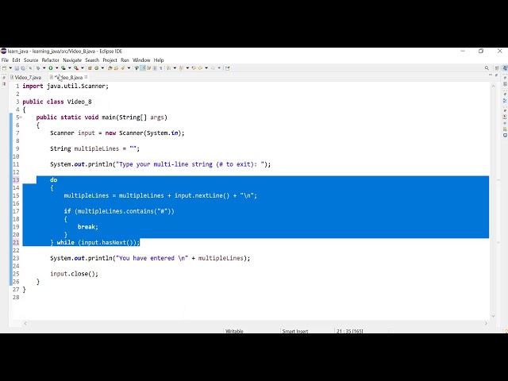
Task: Toggle the Java editor breadcrumb button
Action: 137,68
